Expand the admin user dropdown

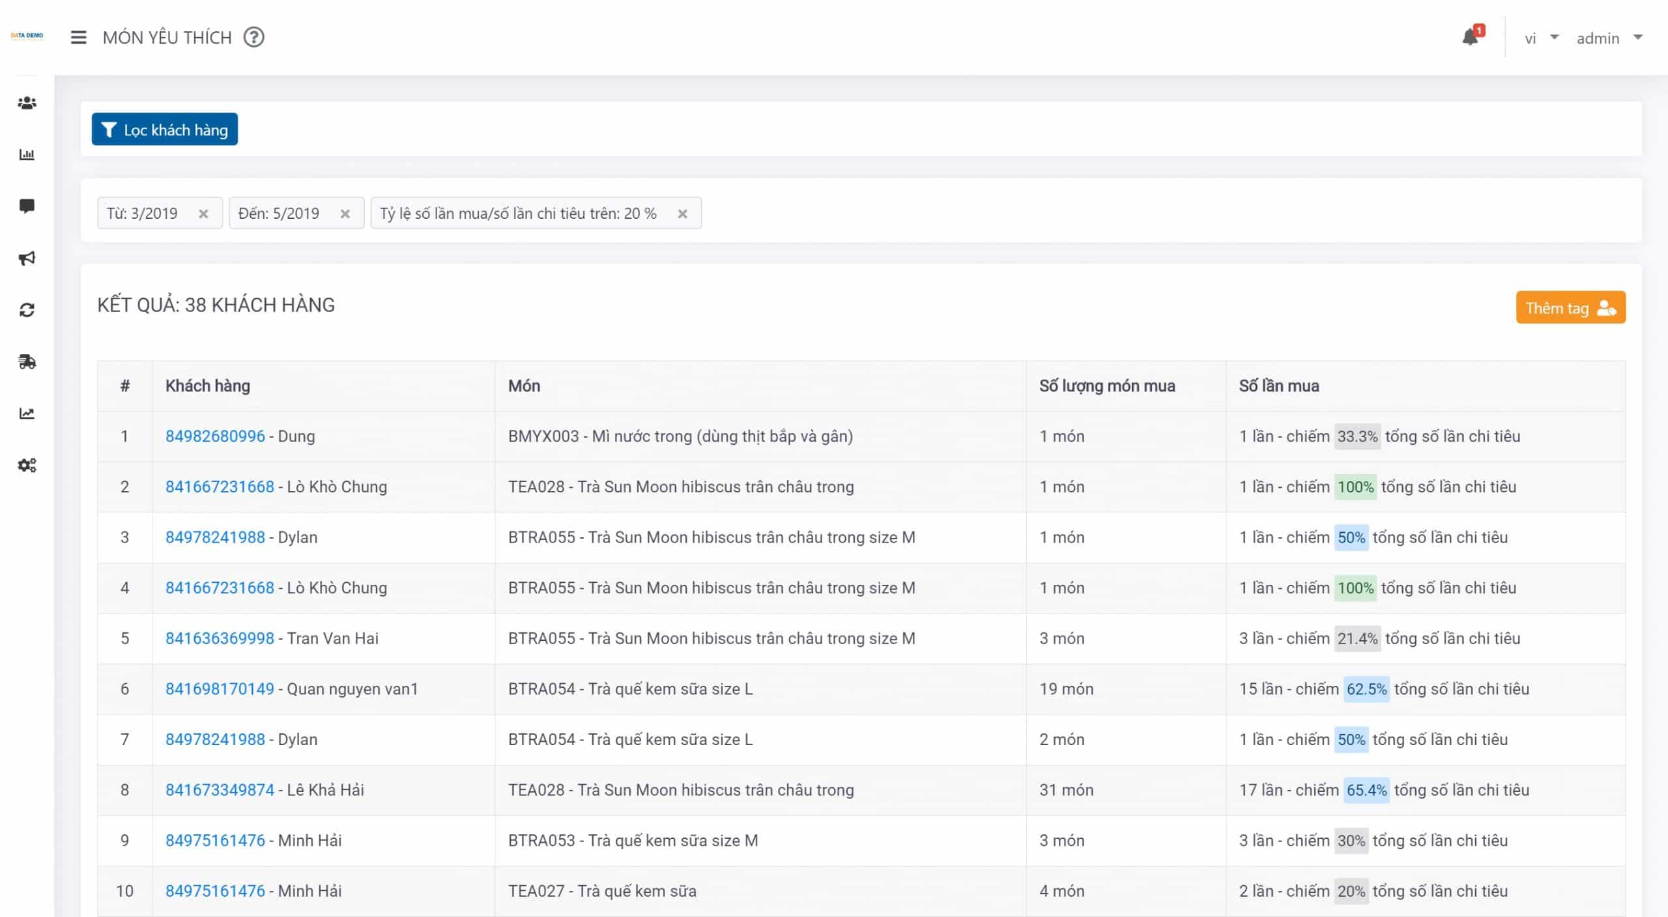(1609, 38)
